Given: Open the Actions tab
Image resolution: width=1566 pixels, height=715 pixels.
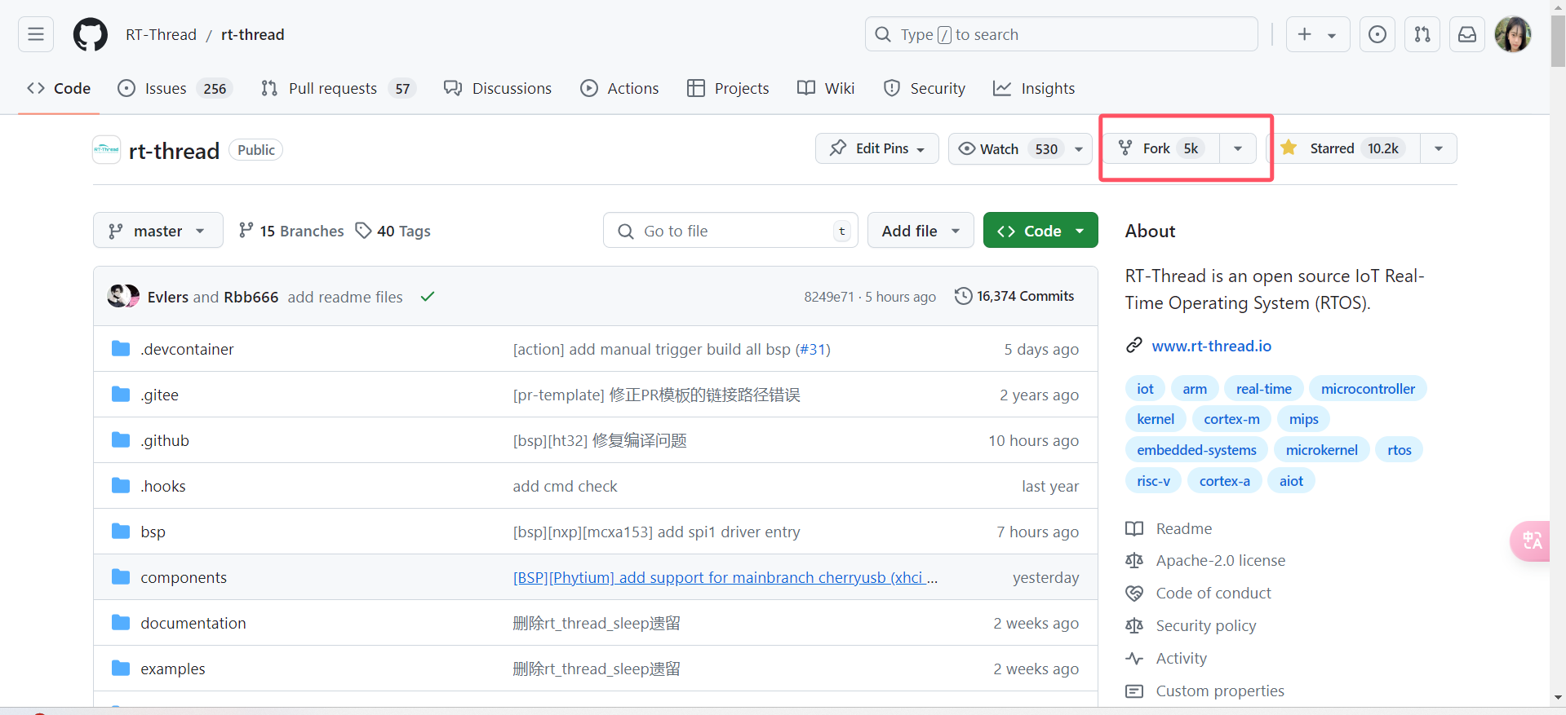Looking at the screenshot, I should pyautogui.click(x=620, y=88).
